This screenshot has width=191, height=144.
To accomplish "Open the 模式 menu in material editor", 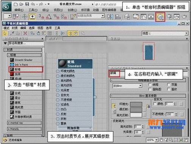I will tap(6, 28).
